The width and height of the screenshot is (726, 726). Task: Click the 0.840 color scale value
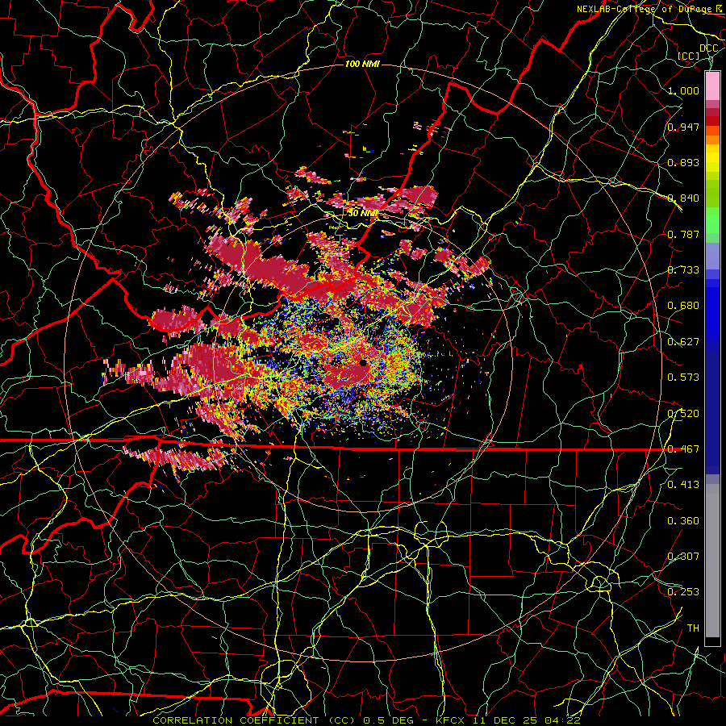683,198
